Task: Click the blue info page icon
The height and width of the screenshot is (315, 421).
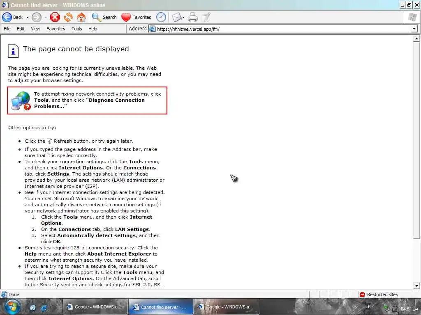Action: 13,51
